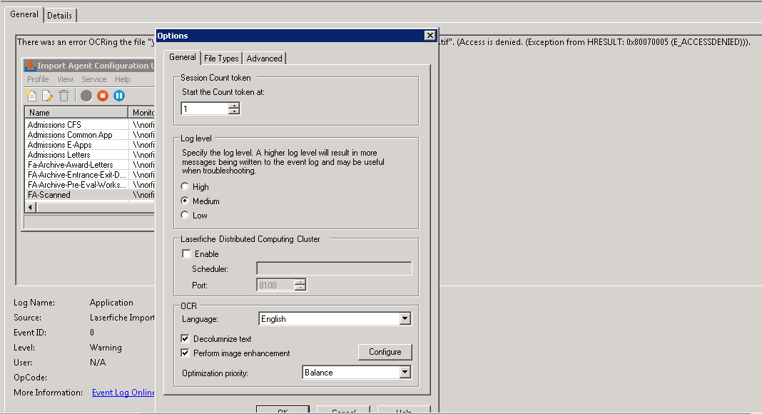This screenshot has width=762, height=414.
Task: Open the Advanced tab in Options
Action: 264,59
